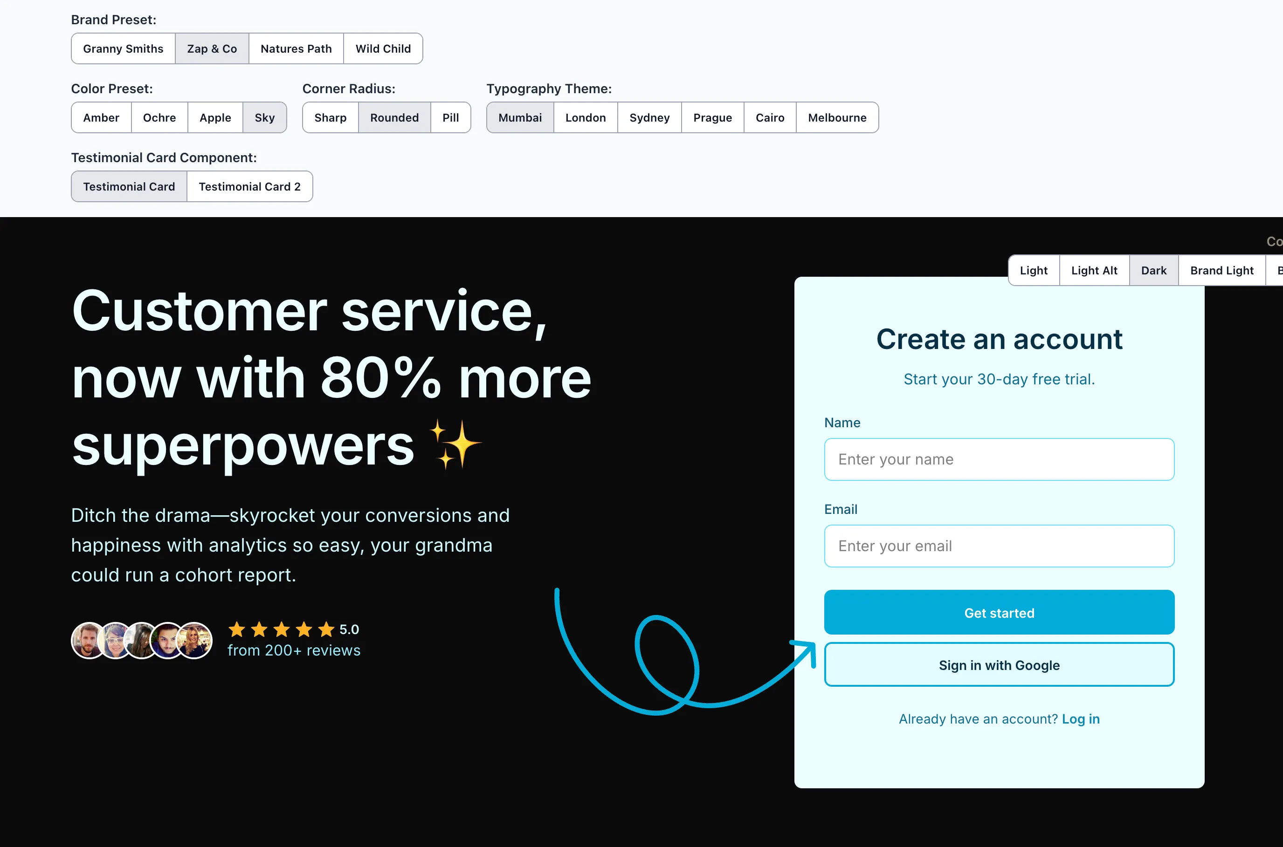Click Sign in with Google button
1283x847 pixels.
998,665
